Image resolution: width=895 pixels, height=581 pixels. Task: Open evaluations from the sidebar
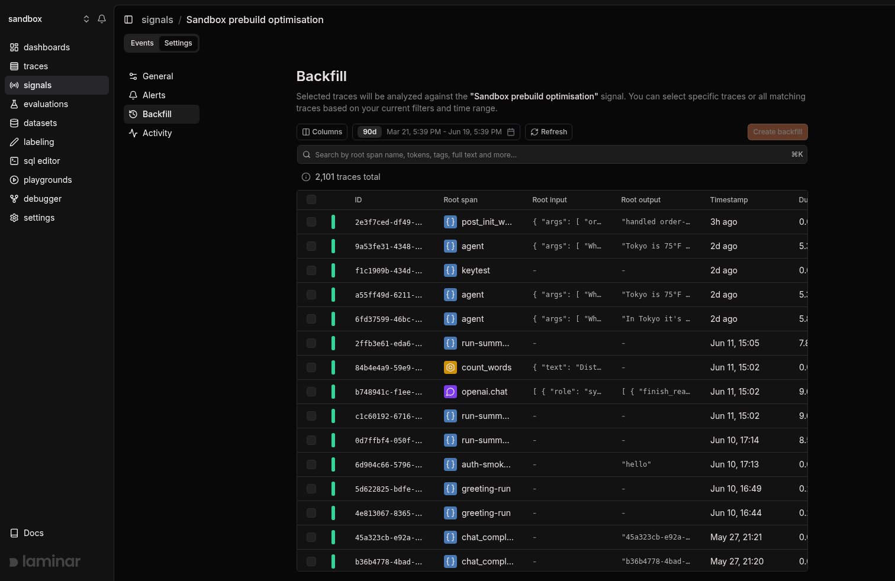click(x=57, y=104)
